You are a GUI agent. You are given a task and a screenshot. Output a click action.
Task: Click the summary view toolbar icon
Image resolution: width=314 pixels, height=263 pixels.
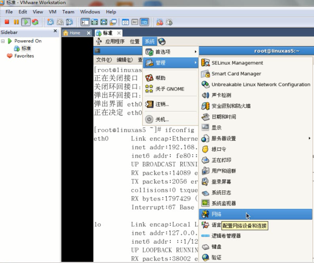[125, 22]
